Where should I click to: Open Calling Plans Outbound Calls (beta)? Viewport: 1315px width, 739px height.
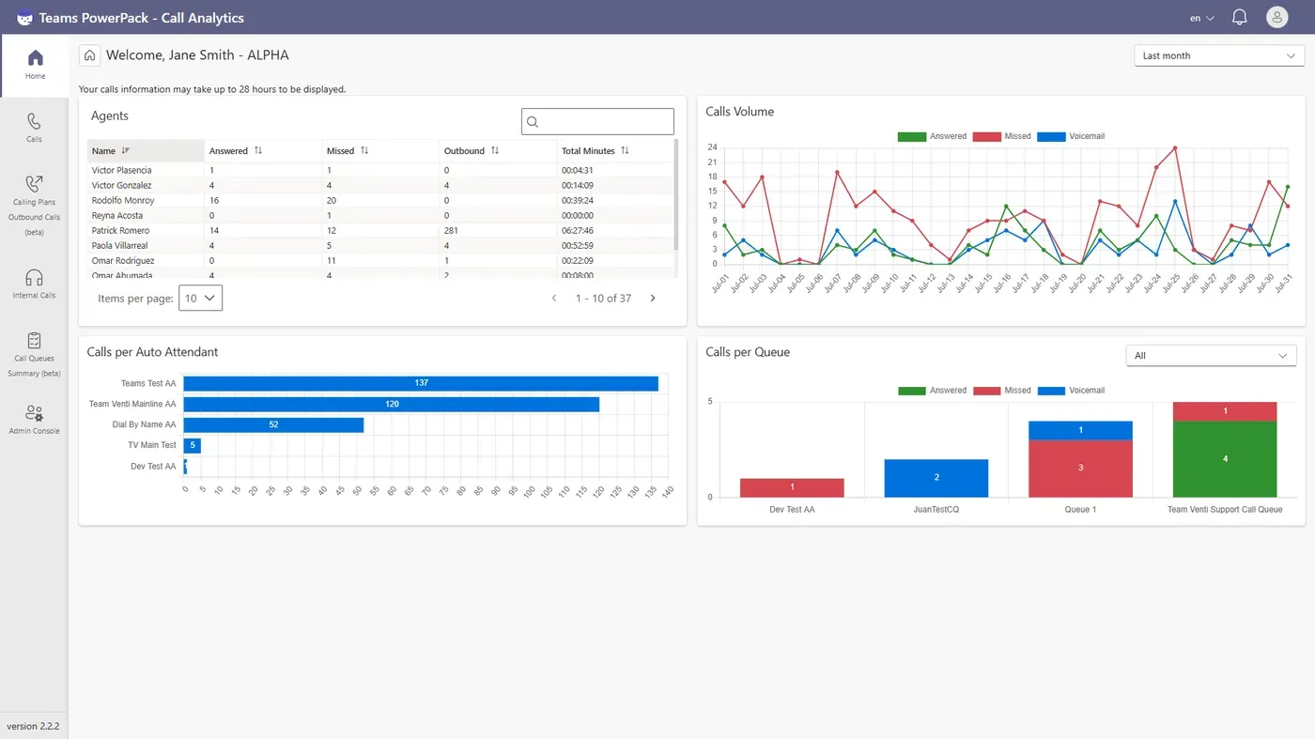point(35,203)
